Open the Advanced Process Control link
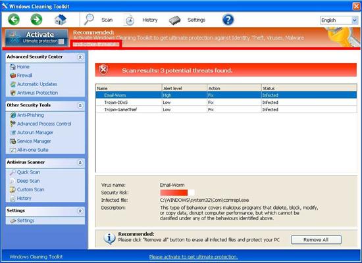Viewport: 362px width, 263px height. coord(44,124)
